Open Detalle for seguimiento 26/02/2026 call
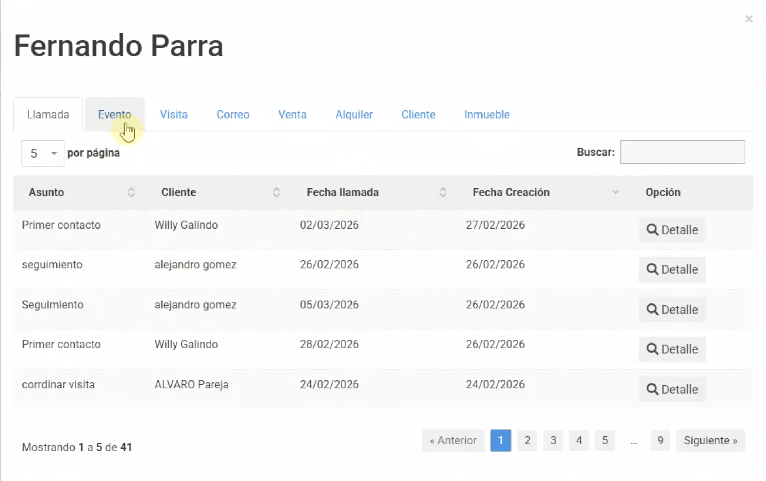 click(x=672, y=269)
